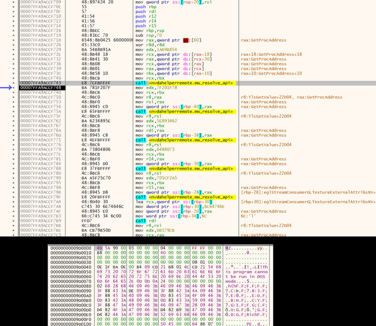The width and height of the screenshot is (376, 326).
Task: Select dump address 00000000009D0010
Action: (71, 253)
